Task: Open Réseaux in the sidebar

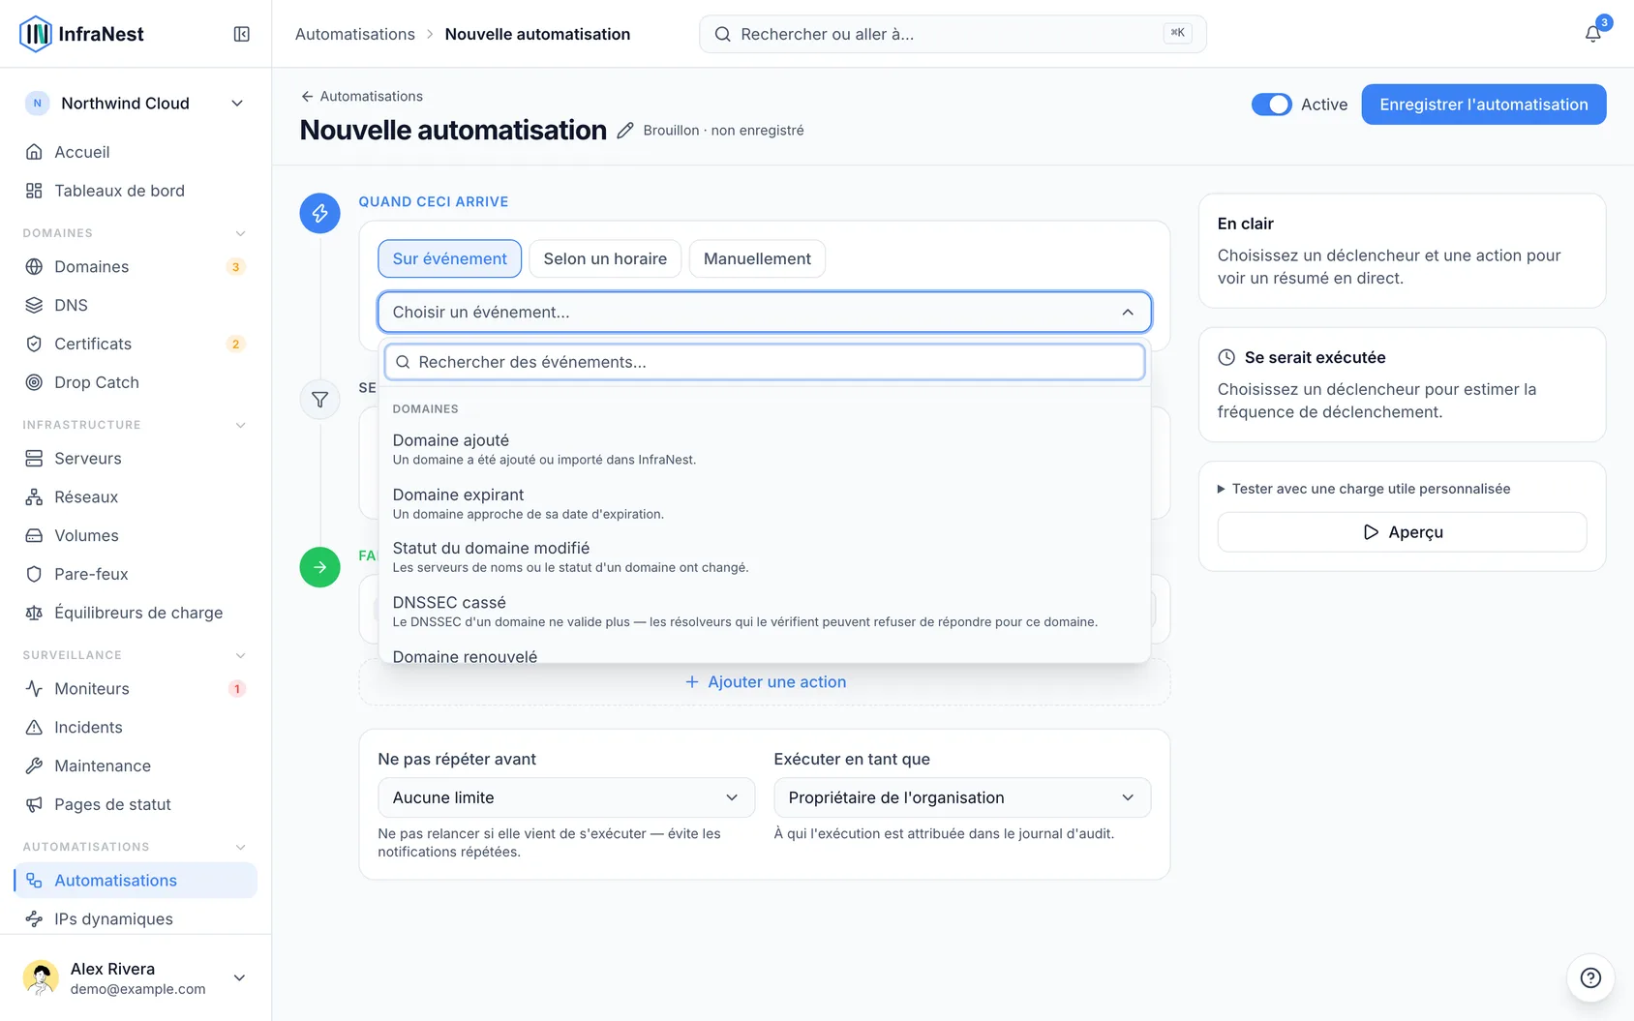Action: (136, 496)
